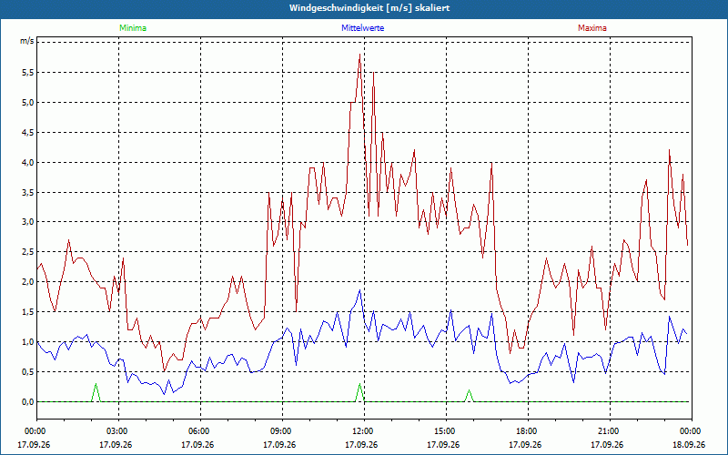
Task: Click the 4,5 y-axis value
Action: (x=28, y=132)
